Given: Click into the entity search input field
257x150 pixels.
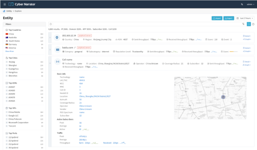Looking at the screenshot, I should (x=142, y=24).
